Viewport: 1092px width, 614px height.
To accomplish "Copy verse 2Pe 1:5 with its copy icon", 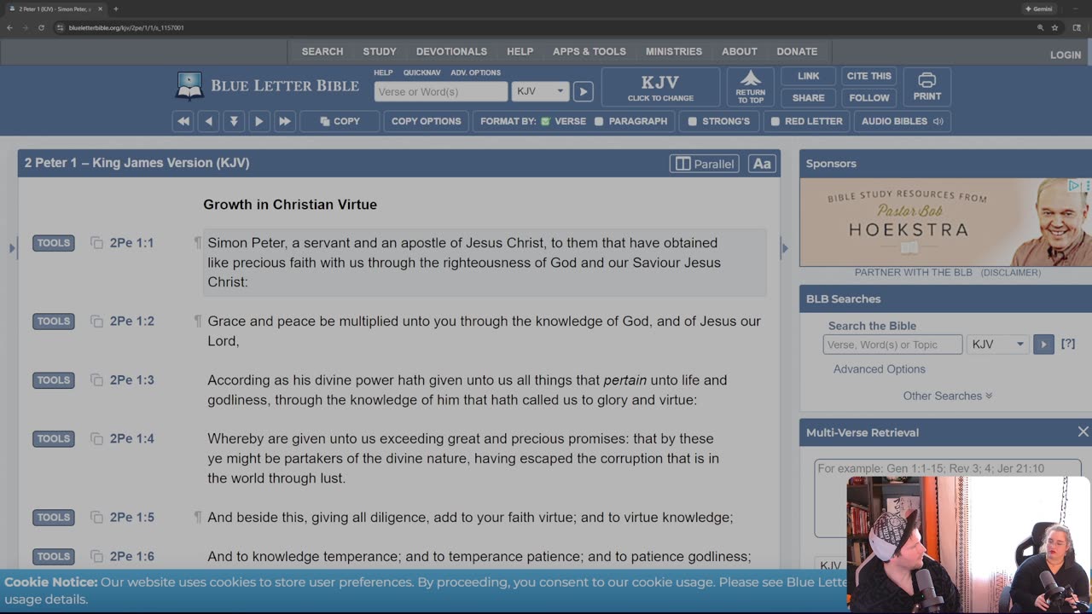I will pos(96,518).
